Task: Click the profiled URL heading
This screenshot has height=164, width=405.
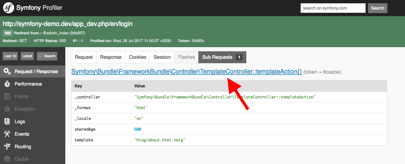Action: [68, 24]
